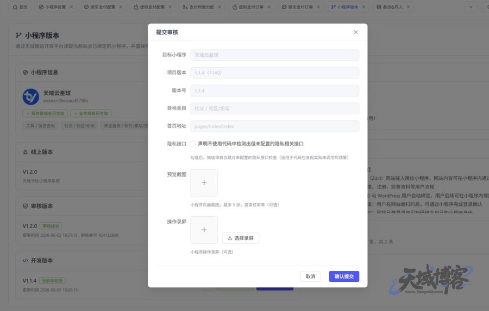Close the 原生支付订单 tab
This screenshot has width=489, height=311.
(x=318, y=7)
